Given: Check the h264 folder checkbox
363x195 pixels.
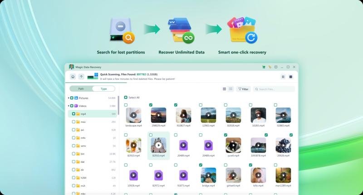Looking at the screenshot, I should [x=74, y=178].
